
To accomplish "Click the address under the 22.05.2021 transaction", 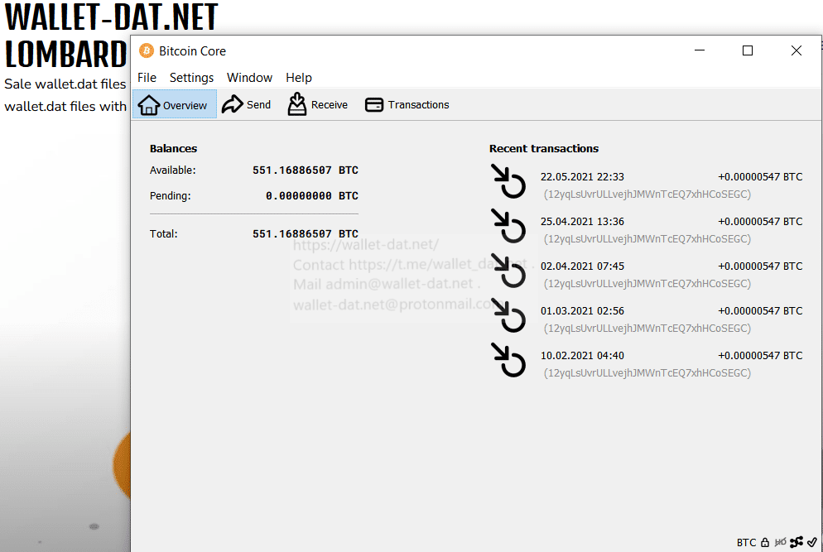I will [x=647, y=194].
